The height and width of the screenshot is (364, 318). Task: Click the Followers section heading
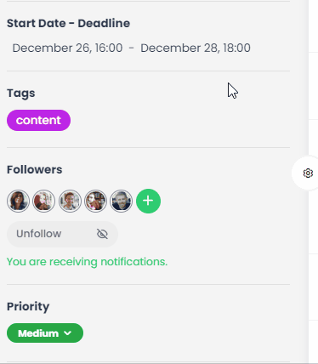(35, 169)
